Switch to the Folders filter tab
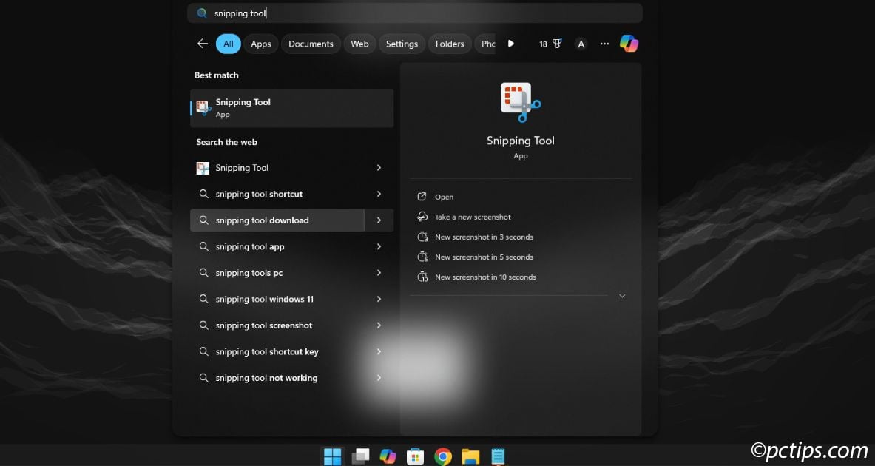875x466 pixels. (x=449, y=44)
